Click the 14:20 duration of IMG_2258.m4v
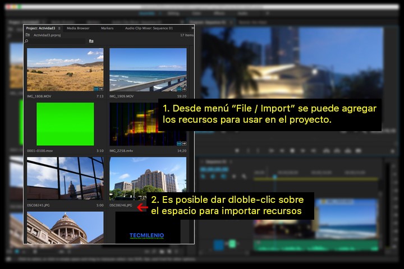Image resolution: width=404 pixels, height=269 pixels. [x=182, y=151]
